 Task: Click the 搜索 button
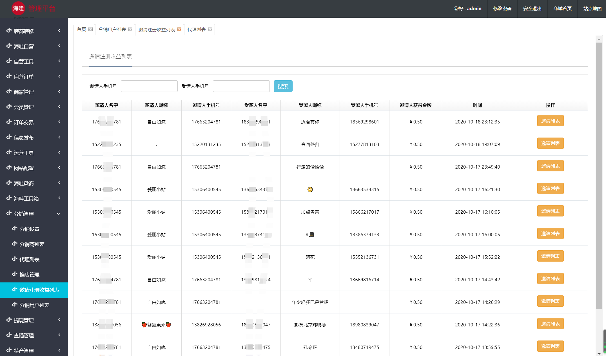tap(283, 86)
